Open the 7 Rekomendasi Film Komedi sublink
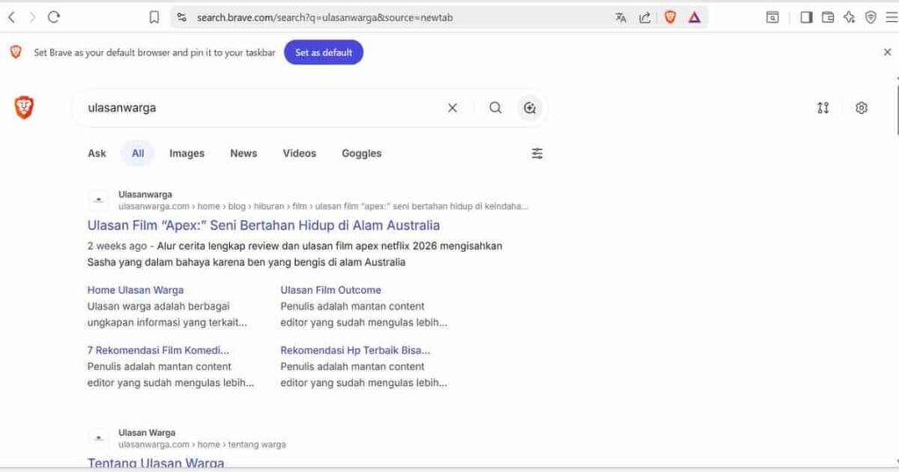 point(158,350)
